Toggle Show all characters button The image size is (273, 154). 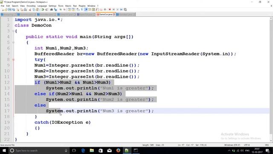point(82,9)
